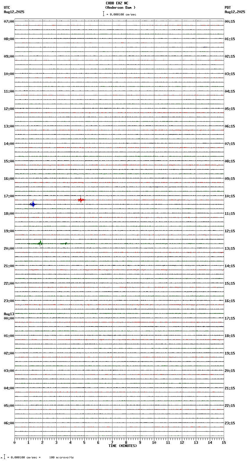Click the '(Anderson Dam )' subtitle
The width and height of the screenshot is (247, 461).
coord(120,8)
